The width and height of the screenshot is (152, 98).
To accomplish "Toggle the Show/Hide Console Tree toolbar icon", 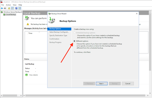I will click(x=12, y=8).
